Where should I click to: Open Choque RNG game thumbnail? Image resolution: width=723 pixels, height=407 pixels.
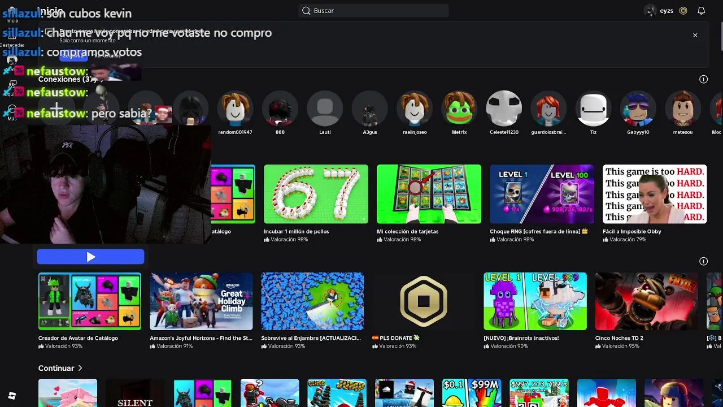click(542, 194)
